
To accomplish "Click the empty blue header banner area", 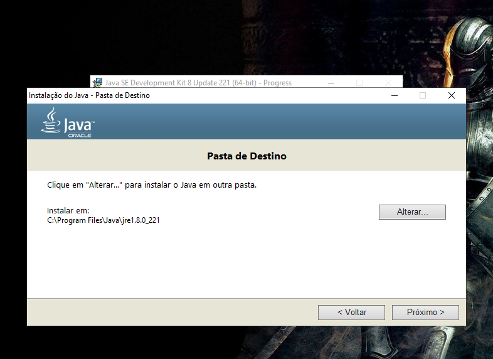I will click(x=282, y=121).
